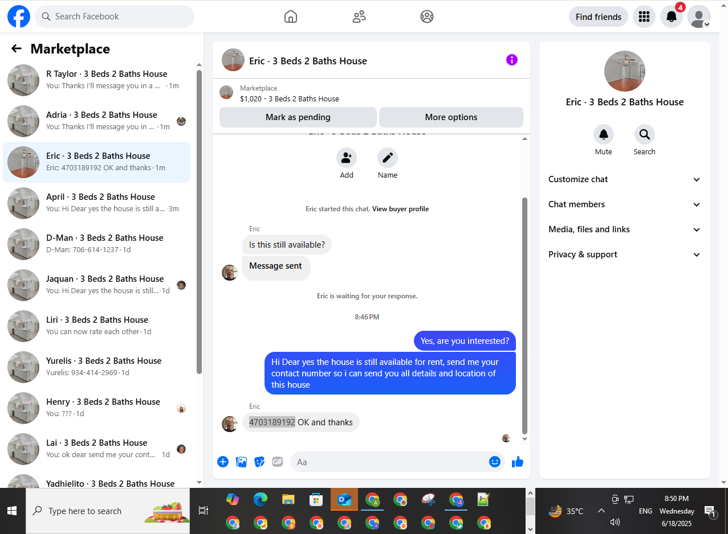Open View buyer profile link
This screenshot has height=534, width=728.
point(400,209)
